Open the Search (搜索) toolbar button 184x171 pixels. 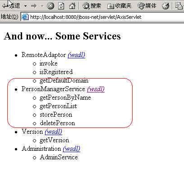pos(92,6)
